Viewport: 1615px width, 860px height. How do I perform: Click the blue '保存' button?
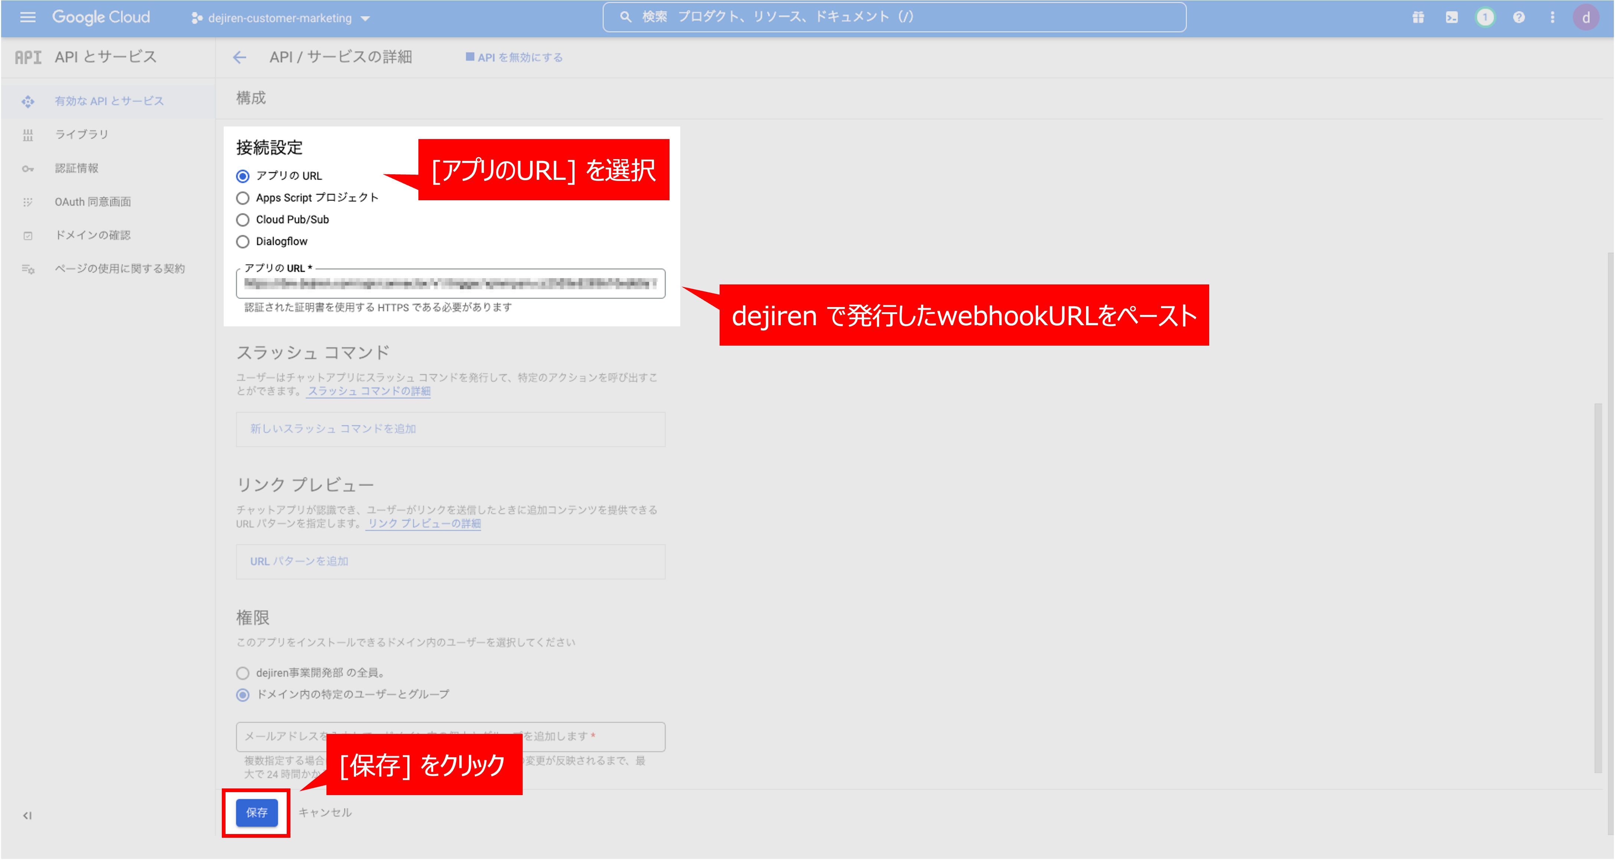[x=256, y=813]
